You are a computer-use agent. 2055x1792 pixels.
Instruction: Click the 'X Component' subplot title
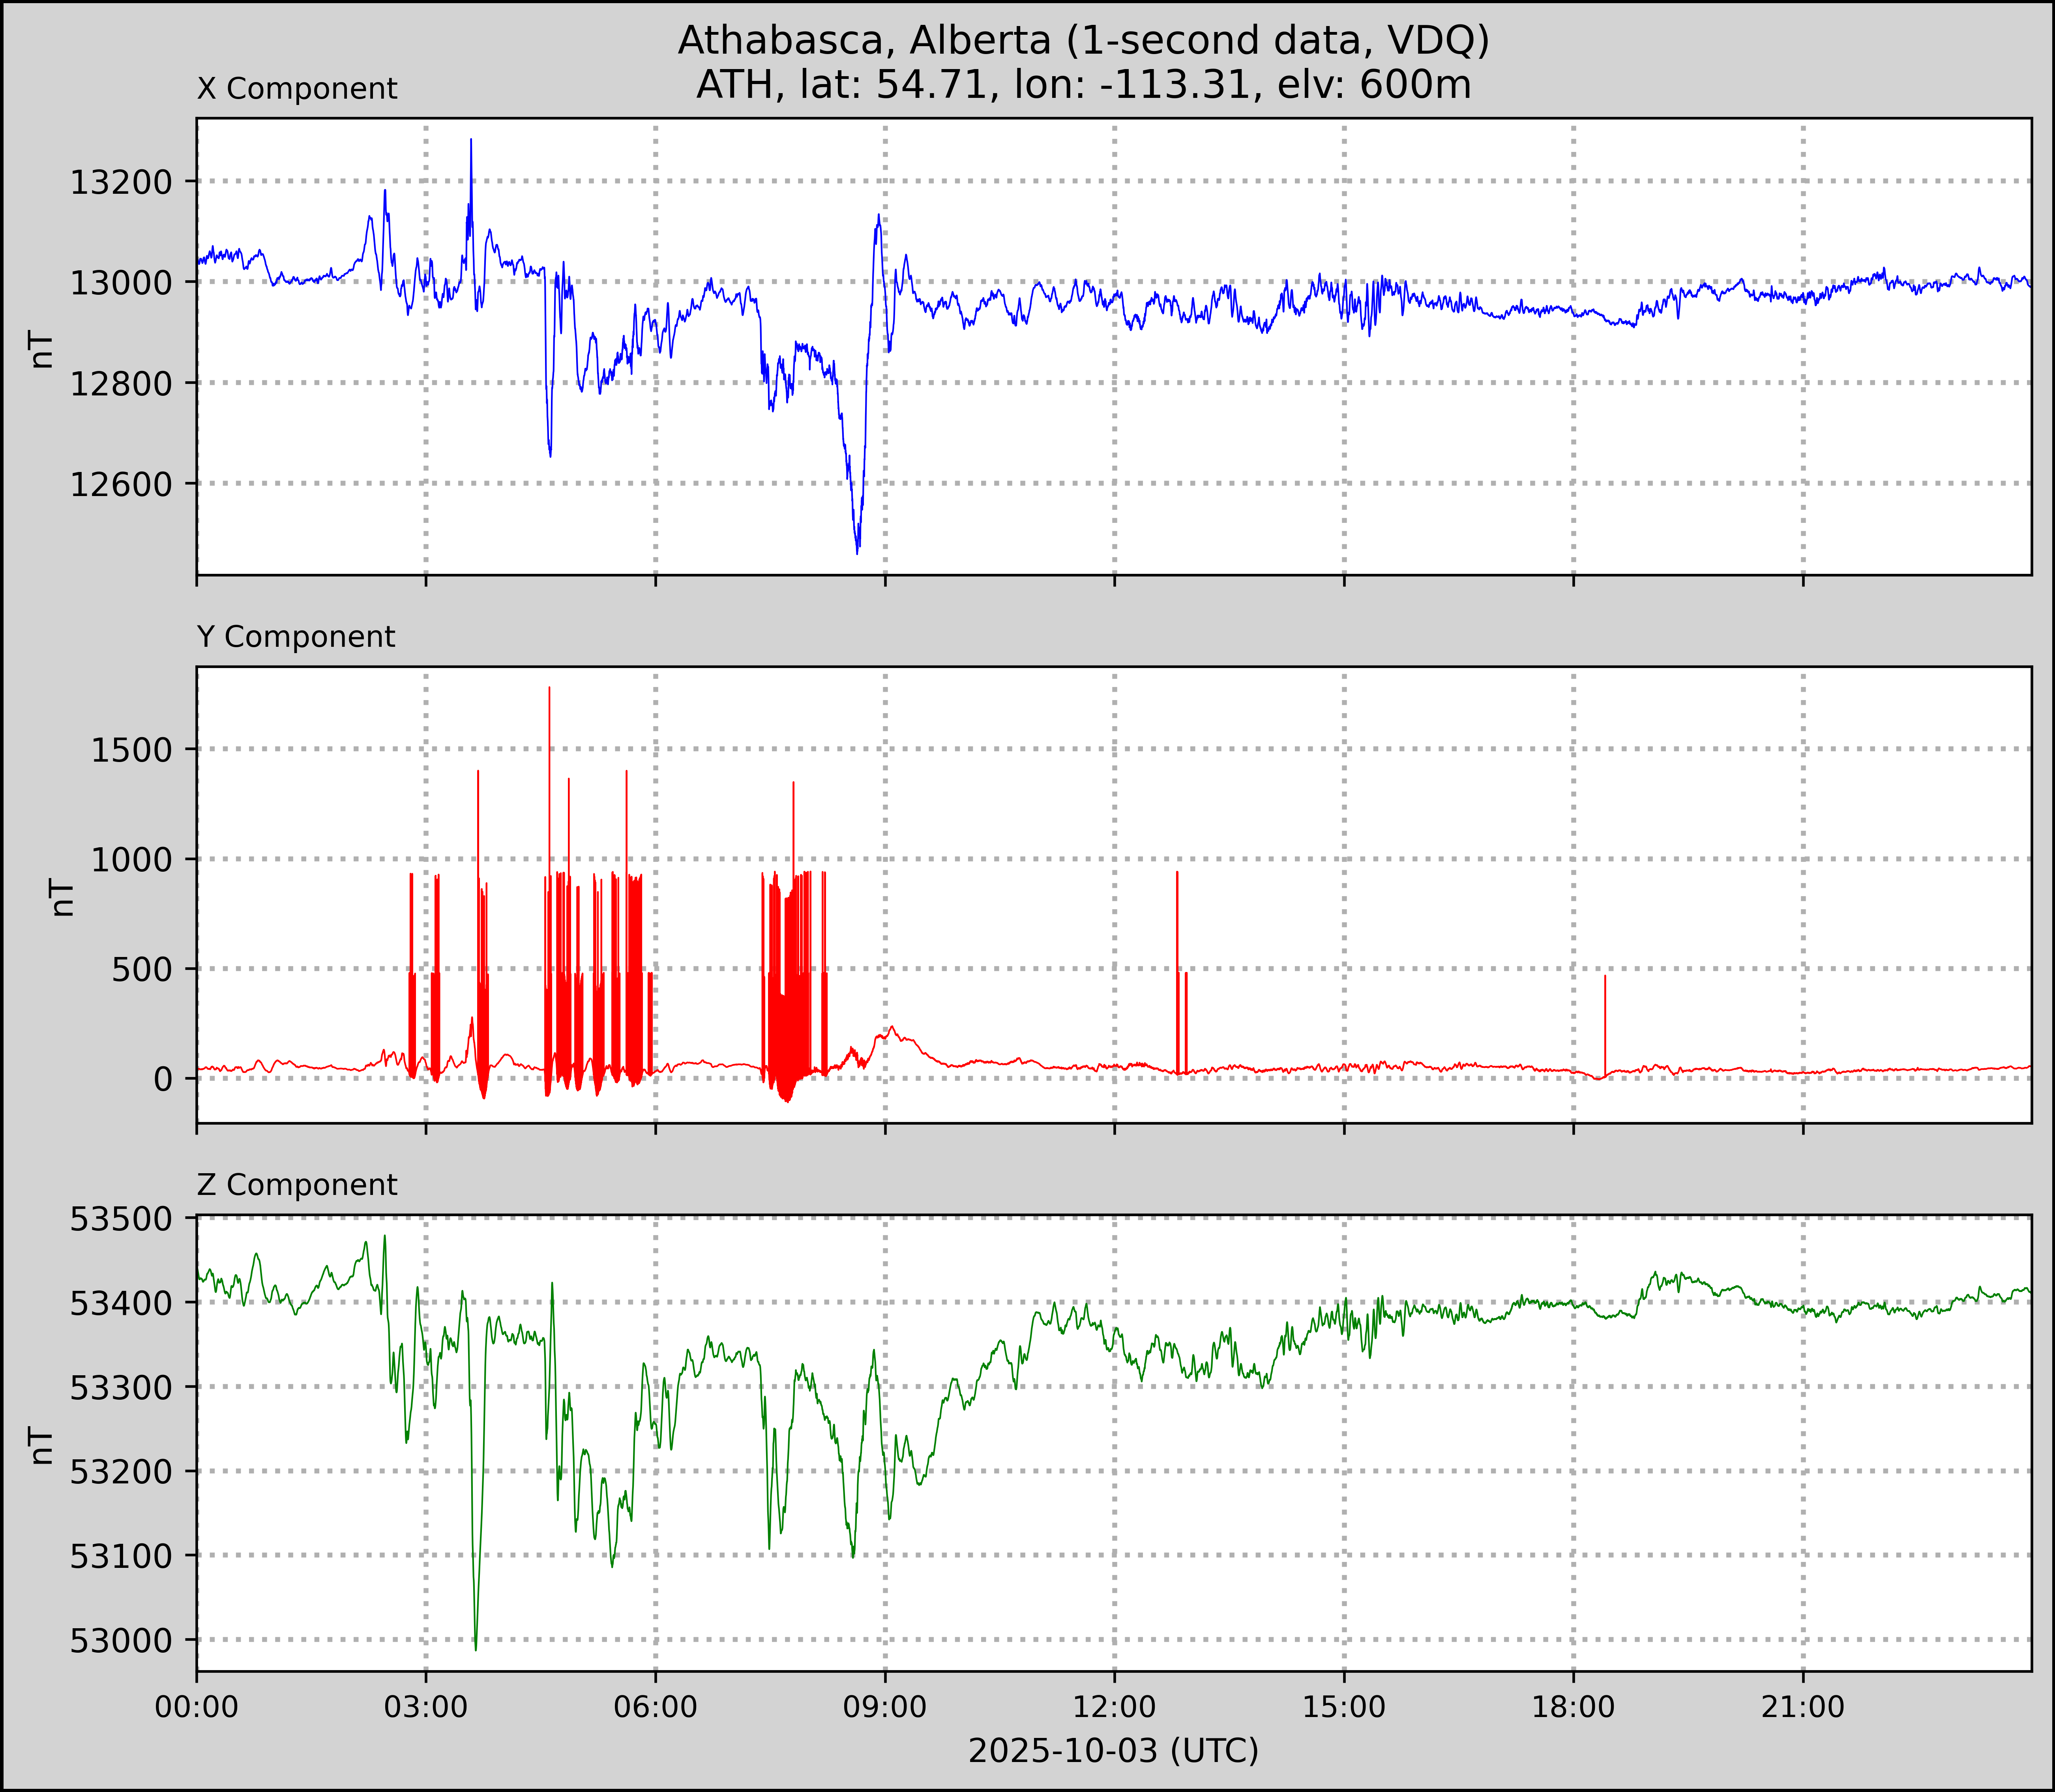[297, 89]
